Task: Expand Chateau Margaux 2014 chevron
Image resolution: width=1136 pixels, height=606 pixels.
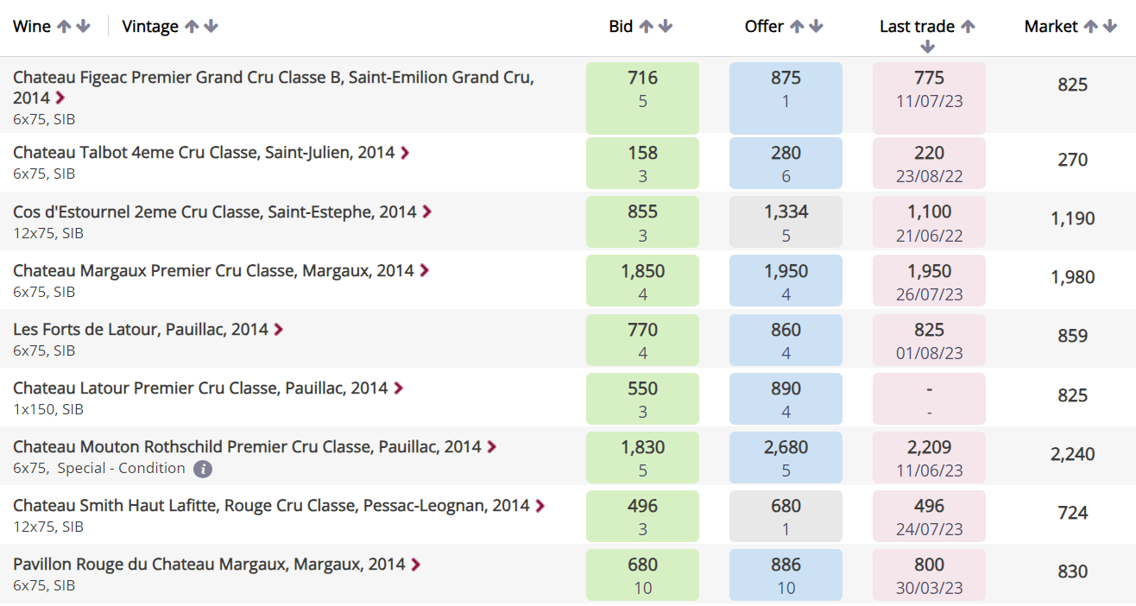Action: pos(424,270)
